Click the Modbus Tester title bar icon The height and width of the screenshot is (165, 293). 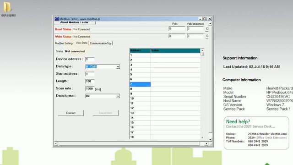tap(57, 19)
